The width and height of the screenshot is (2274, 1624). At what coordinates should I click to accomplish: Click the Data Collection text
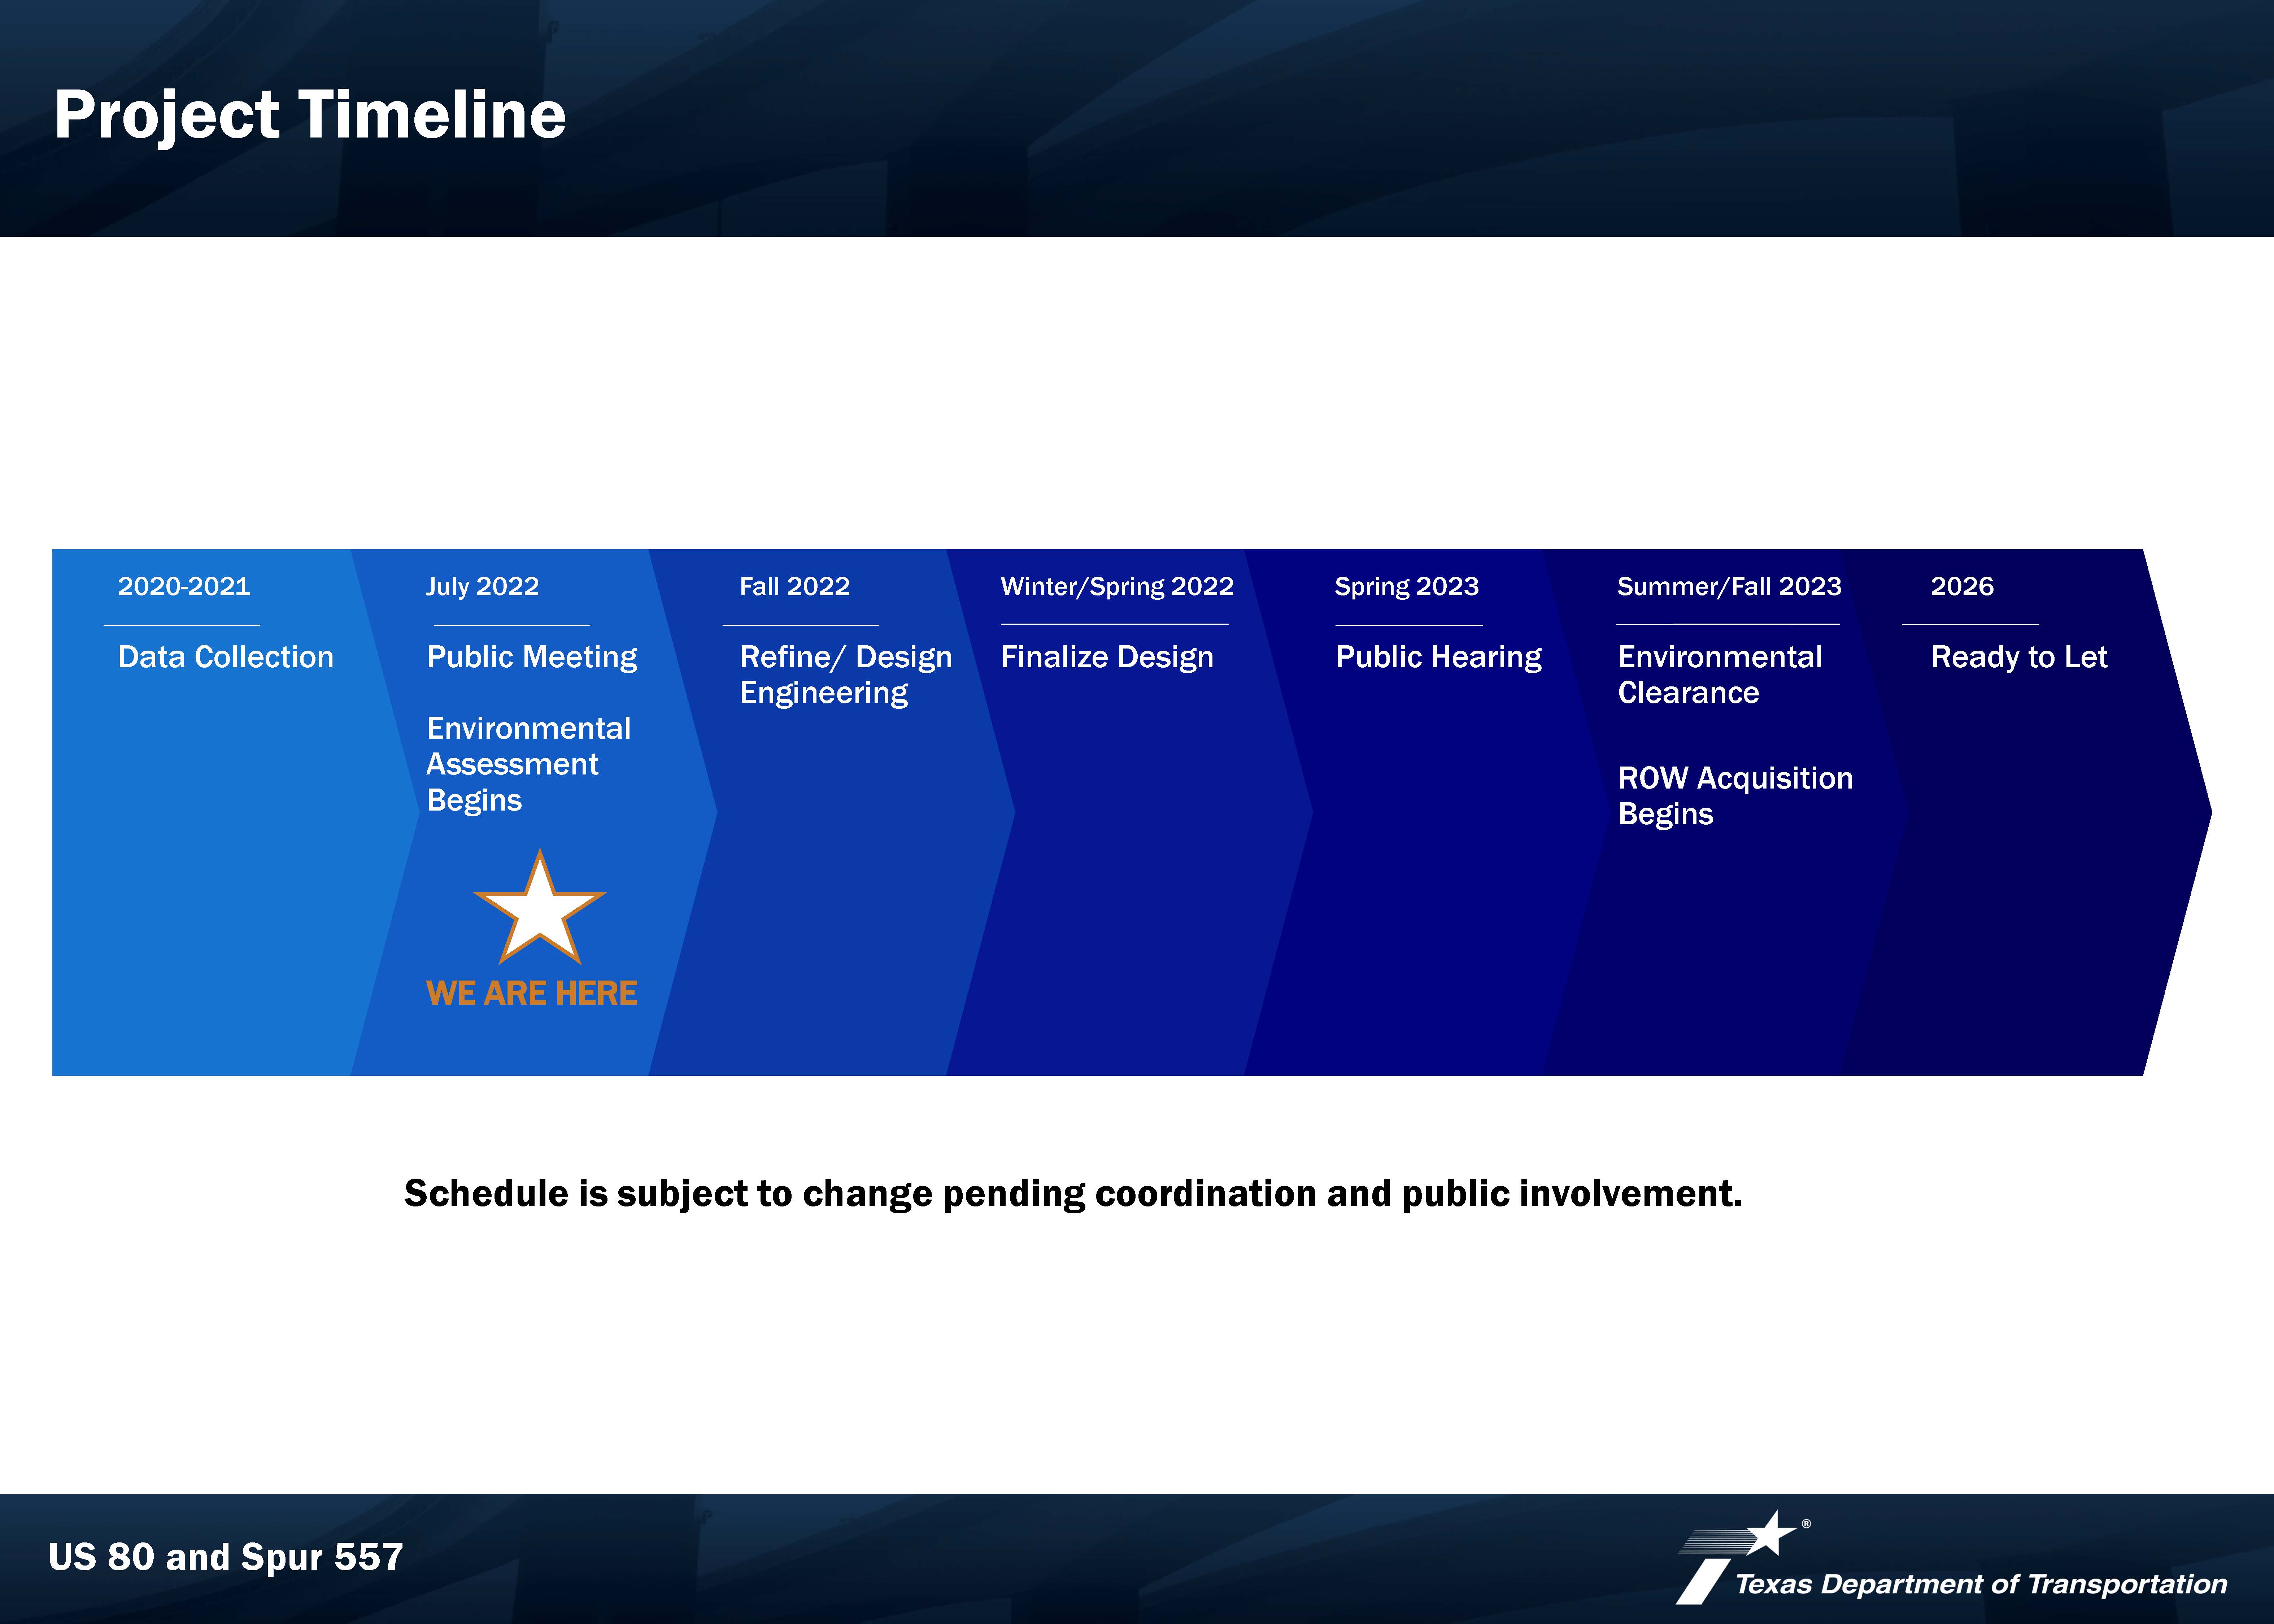pos(226,657)
